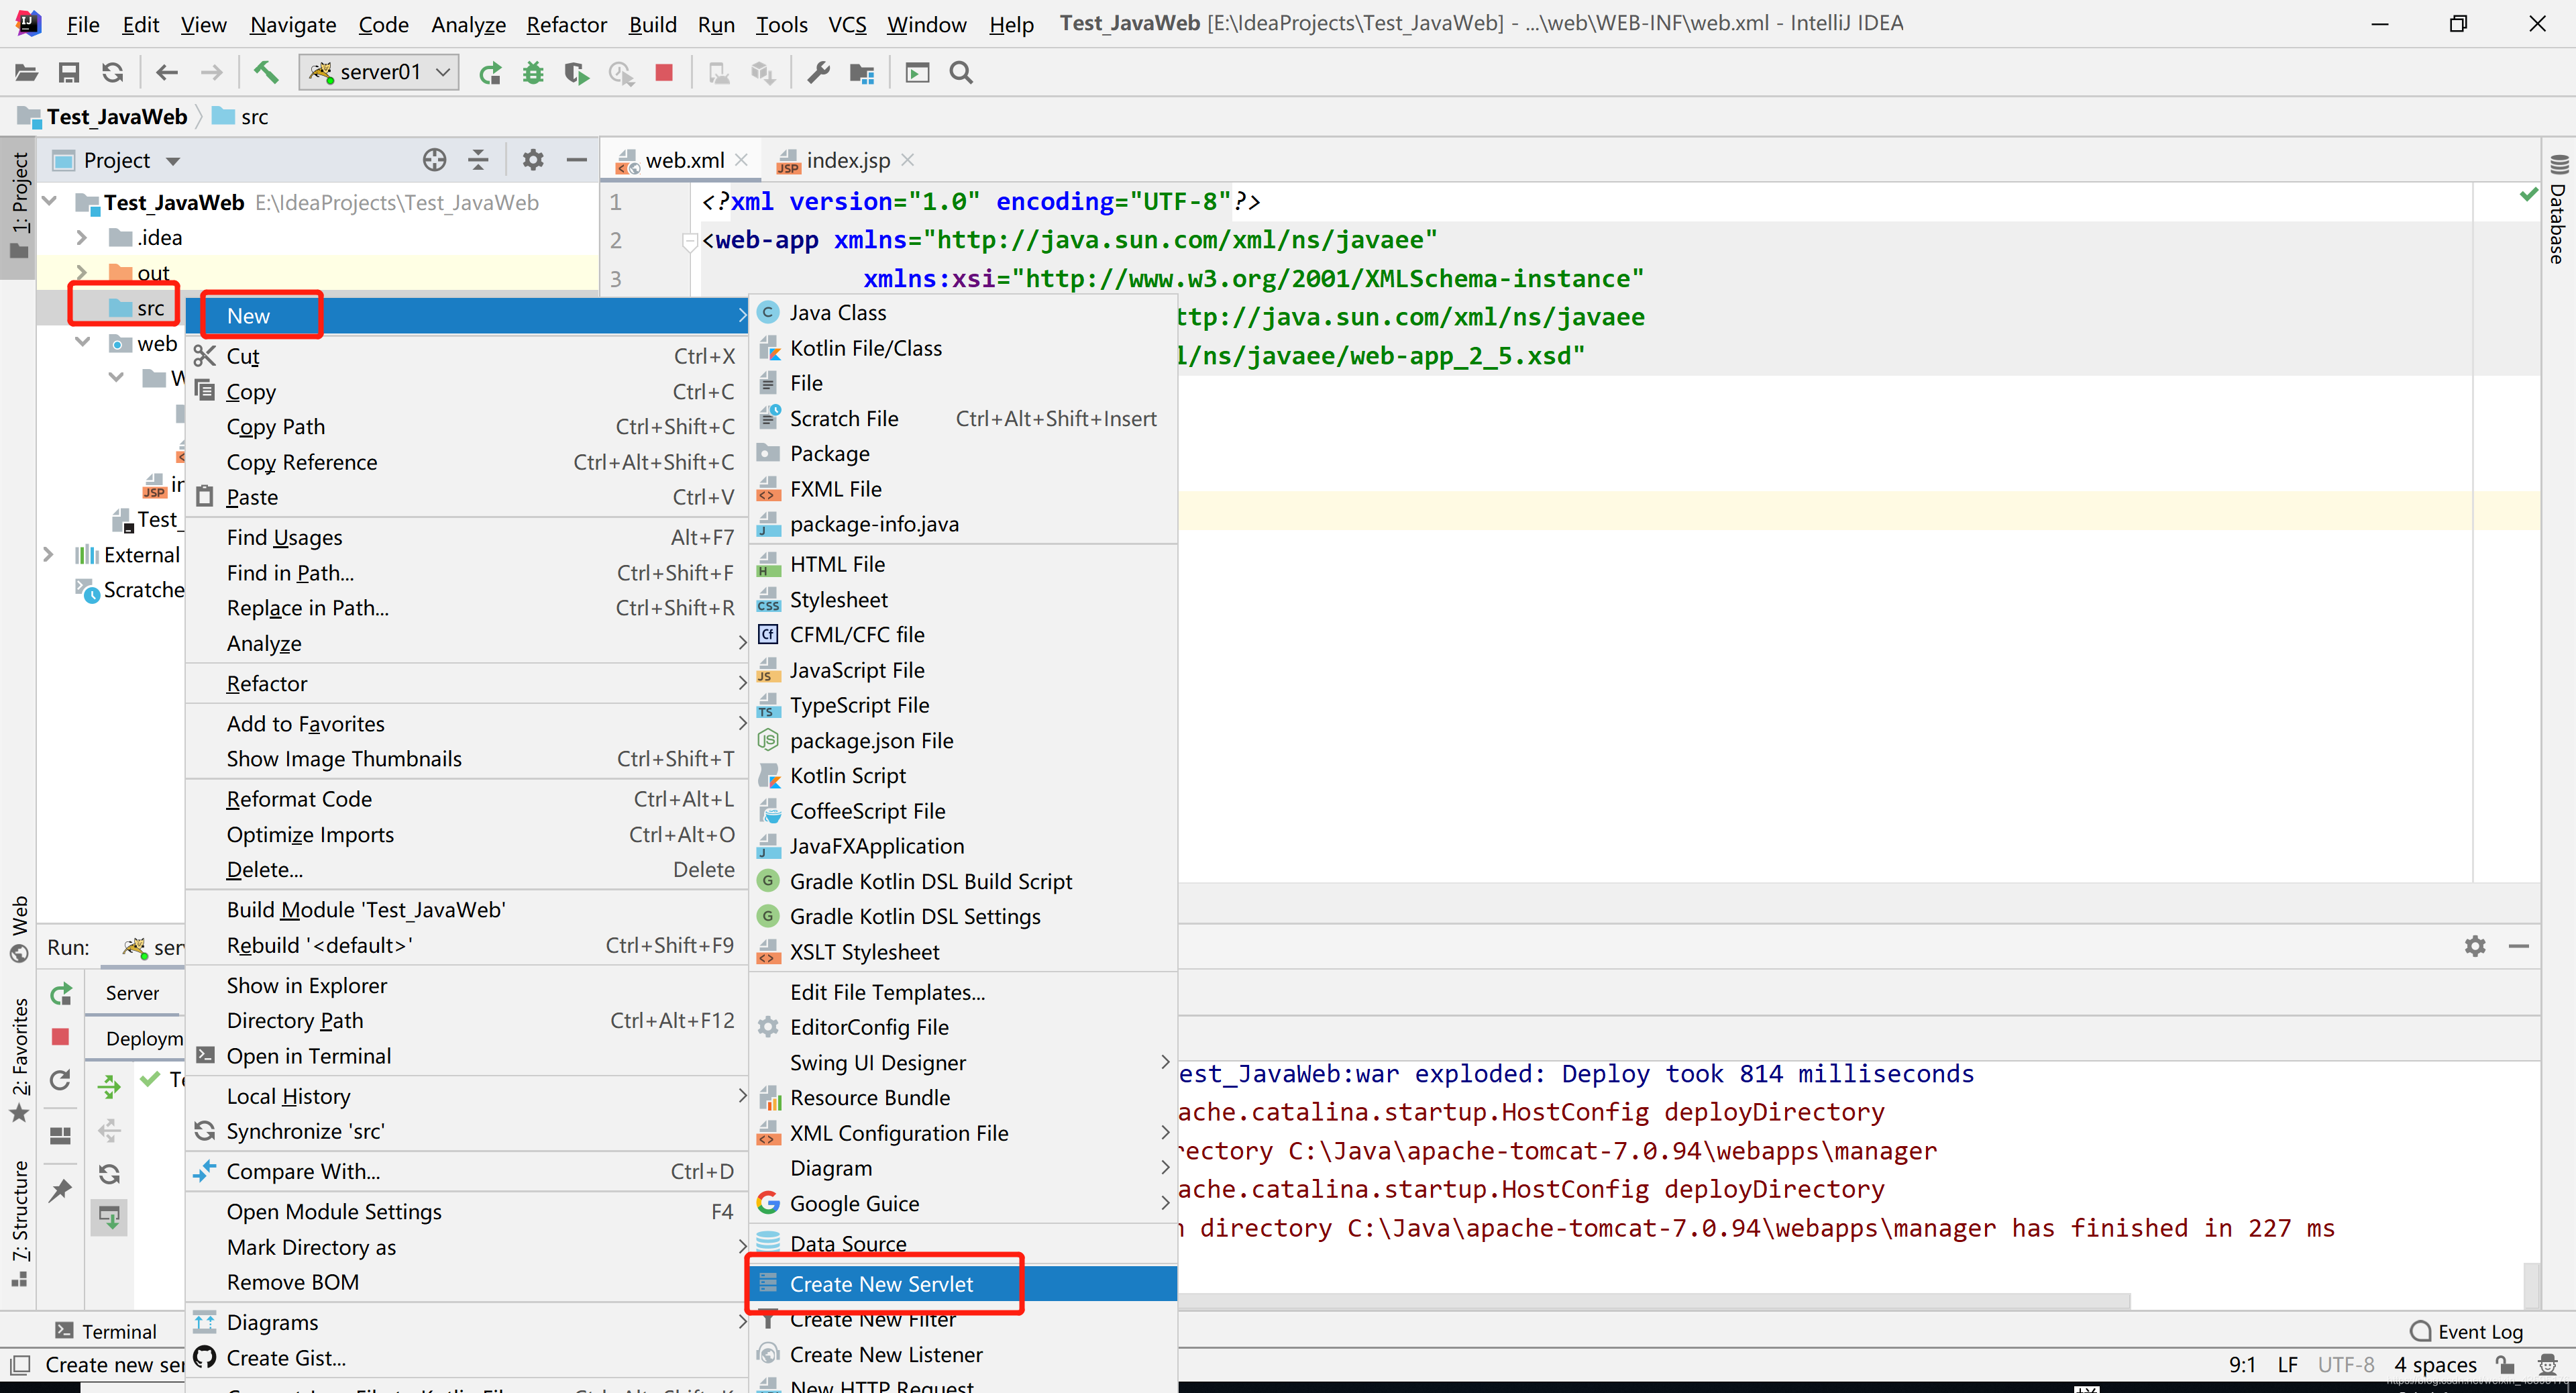Expand External Libraries node
This screenshot has height=1393, width=2576.
[48, 554]
